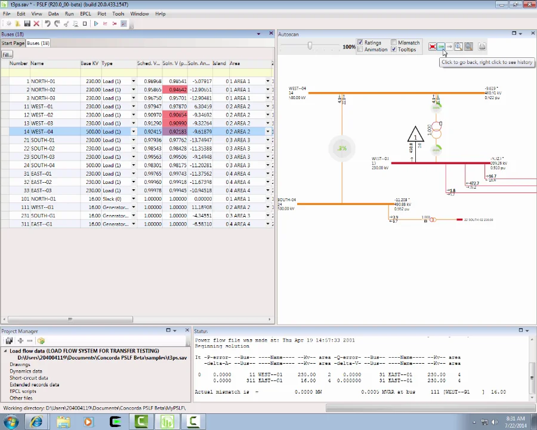Open Type dropdown for NORTH-01 row
Screen dimensions: 537x430
click(133, 81)
